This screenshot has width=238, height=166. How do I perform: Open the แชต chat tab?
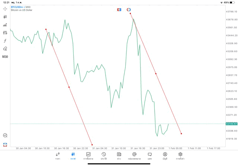pyautogui.click(x=149, y=156)
